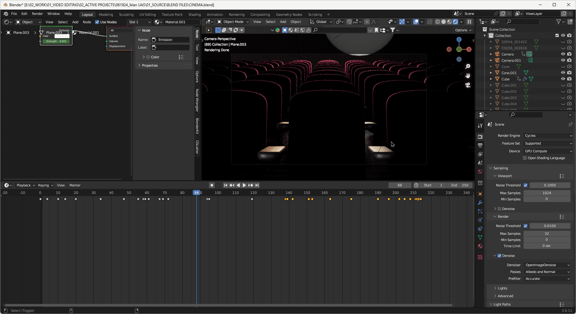Open the Texture properties tab
The image size is (576, 314).
(x=480, y=257)
